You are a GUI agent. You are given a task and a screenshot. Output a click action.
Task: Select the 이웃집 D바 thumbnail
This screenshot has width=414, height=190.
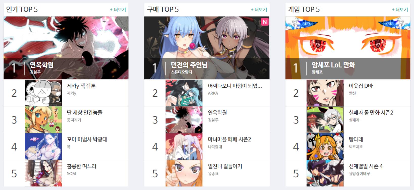[x=325, y=93]
